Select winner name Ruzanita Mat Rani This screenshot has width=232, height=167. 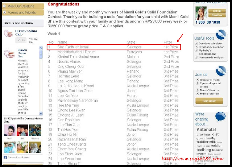pyautogui.click(x=72, y=139)
